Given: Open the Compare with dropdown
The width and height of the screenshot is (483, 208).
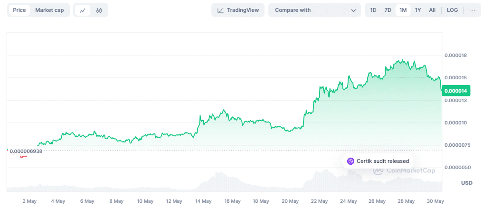Looking at the screenshot, I should (314, 10).
